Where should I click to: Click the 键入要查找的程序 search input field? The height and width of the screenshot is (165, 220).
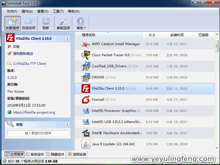(x=38, y=133)
